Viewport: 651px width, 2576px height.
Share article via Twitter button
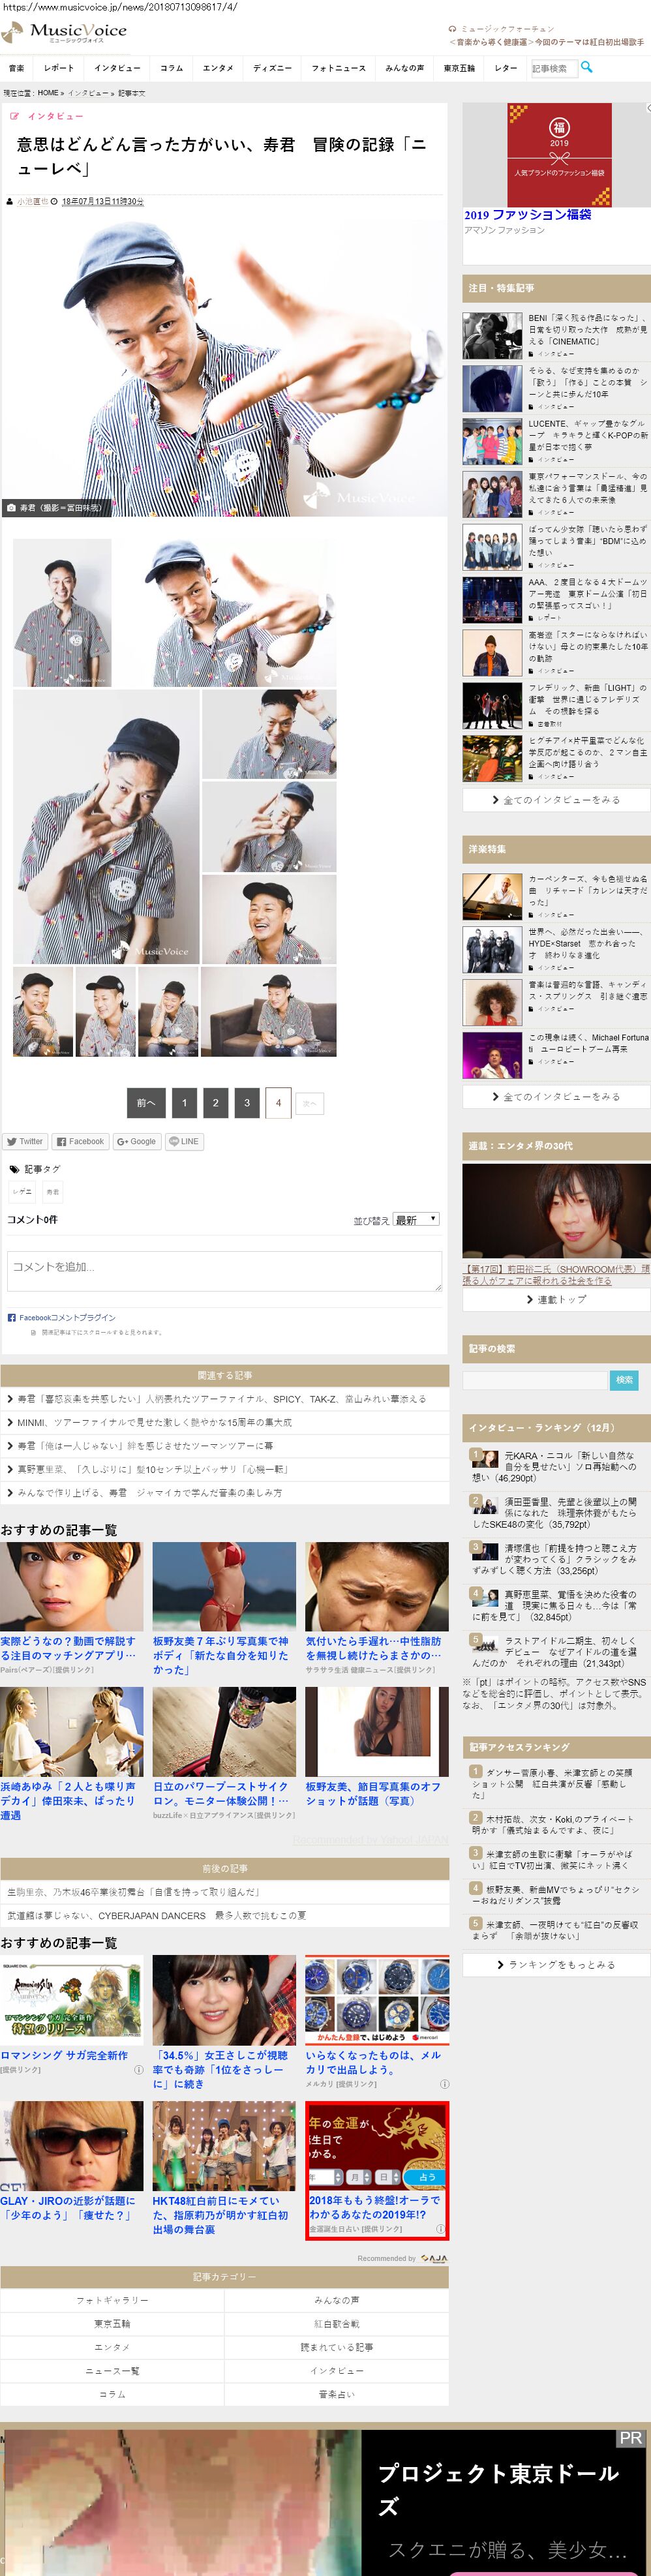tap(25, 1141)
